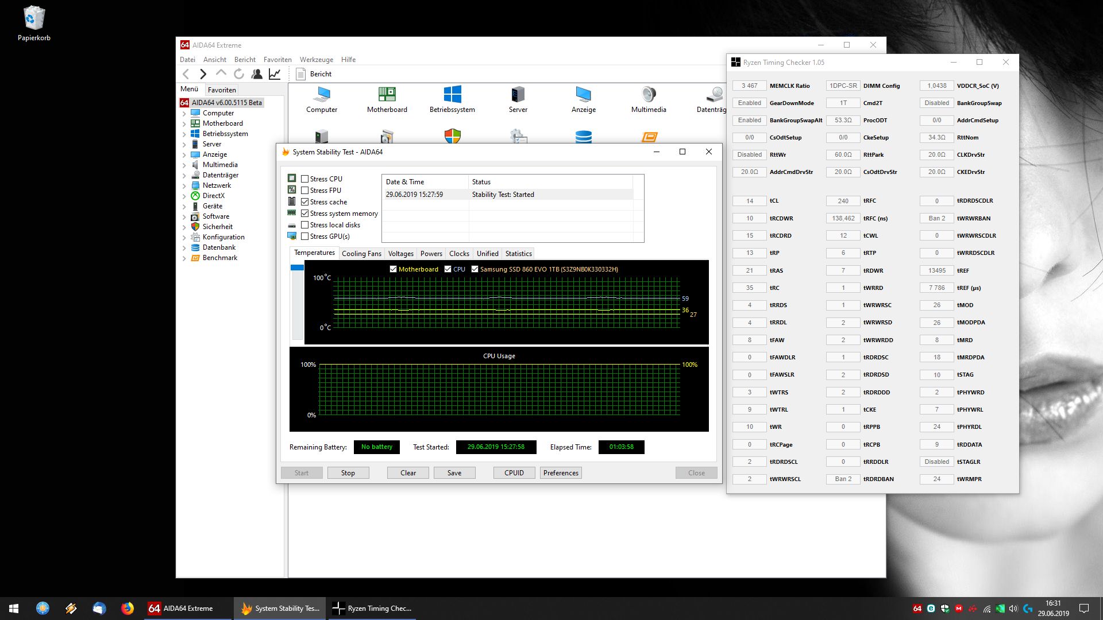Expand the Benchmark tree node
Screen dimensions: 1103x620
pyautogui.click(x=184, y=258)
